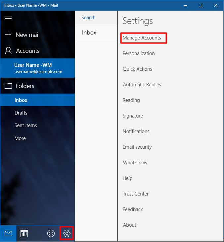
Task: Open the Drafts folder
Action: click(21, 113)
